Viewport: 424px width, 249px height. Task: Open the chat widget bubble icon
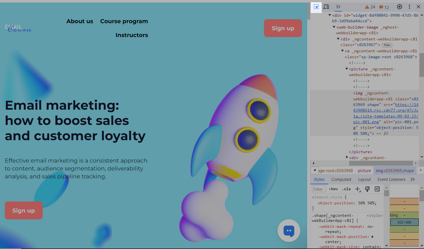[x=289, y=231]
